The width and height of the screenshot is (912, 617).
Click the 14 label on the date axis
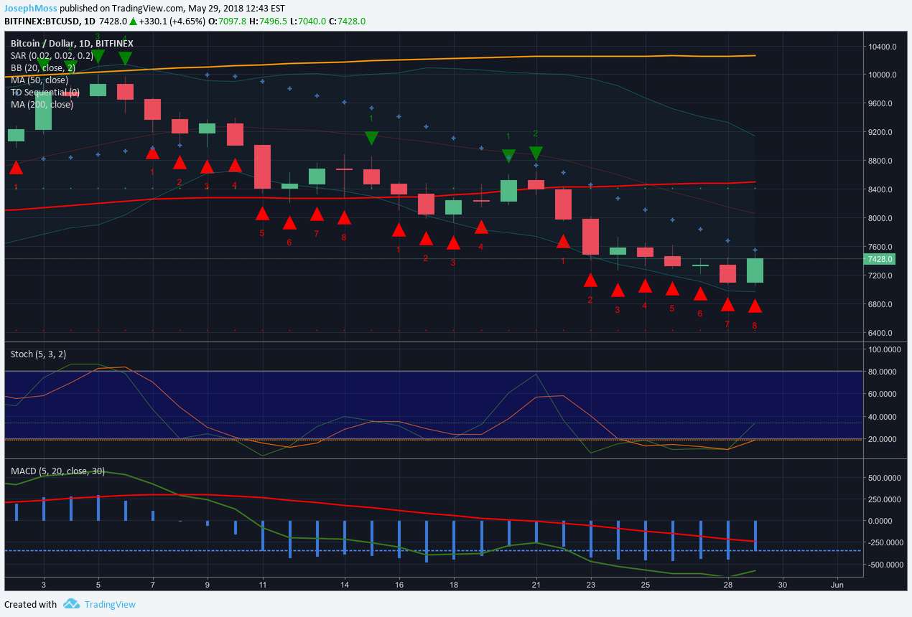coord(345,585)
